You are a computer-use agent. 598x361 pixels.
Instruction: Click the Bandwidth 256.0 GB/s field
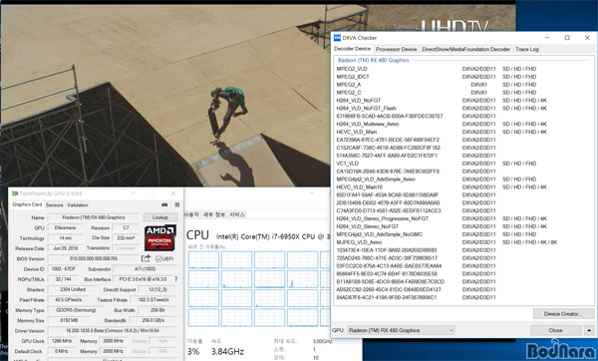click(x=153, y=320)
